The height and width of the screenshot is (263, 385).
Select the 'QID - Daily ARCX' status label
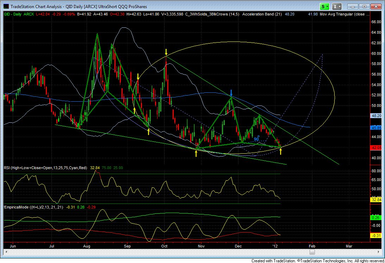point(19,14)
